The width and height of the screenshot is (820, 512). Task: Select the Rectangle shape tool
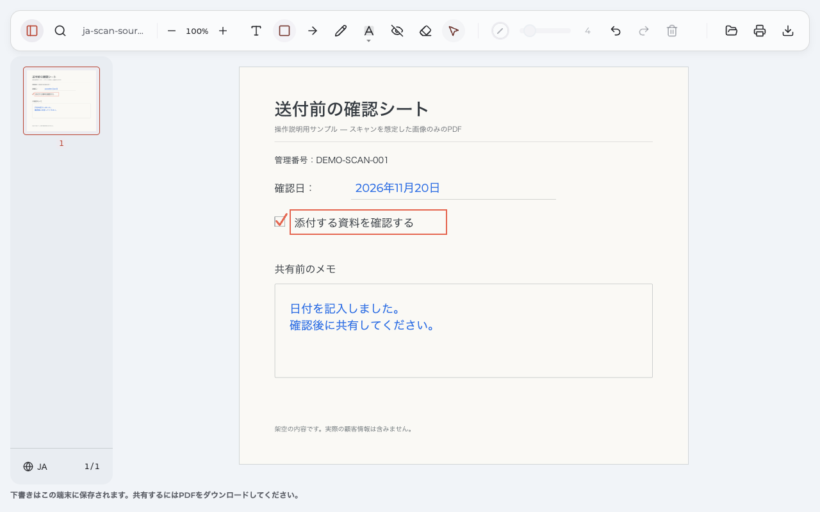click(284, 31)
